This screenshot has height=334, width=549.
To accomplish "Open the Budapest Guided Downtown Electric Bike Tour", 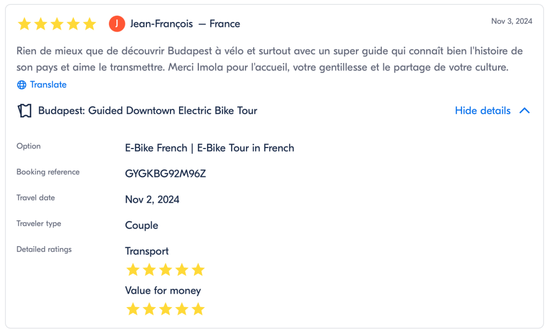I will 147,111.
